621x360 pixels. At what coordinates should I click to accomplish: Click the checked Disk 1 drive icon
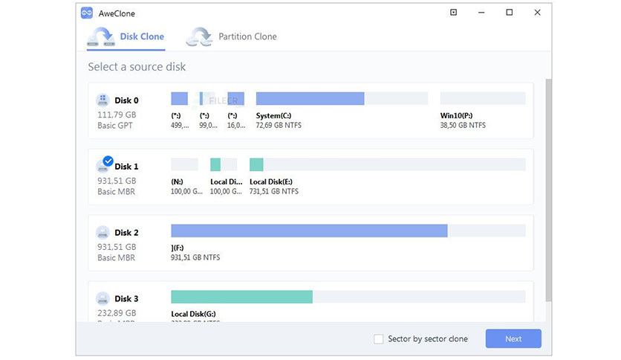point(103,165)
